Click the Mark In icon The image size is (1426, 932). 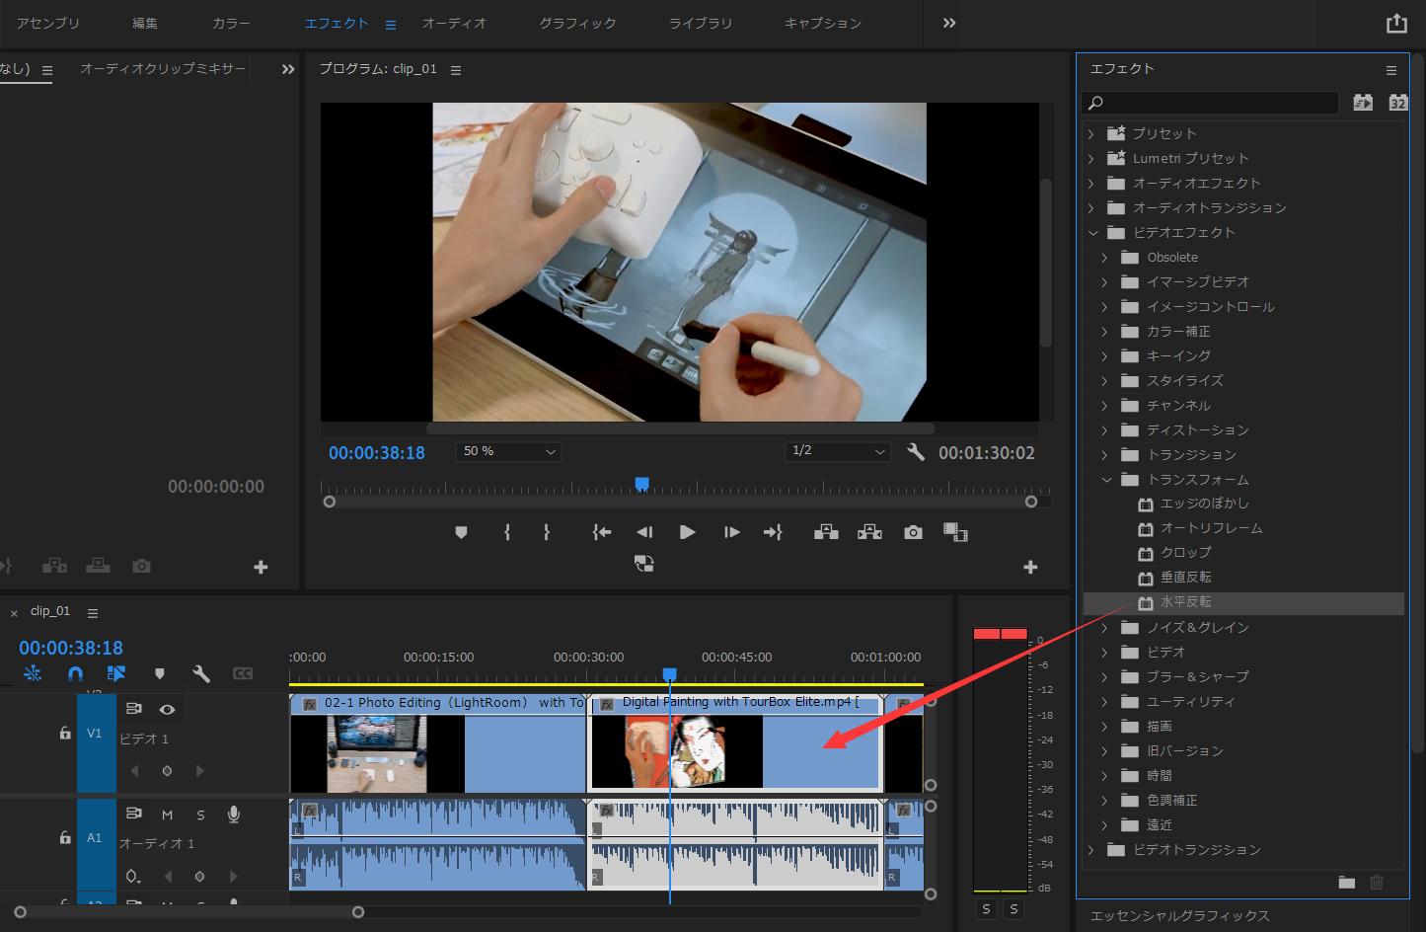pos(507,531)
